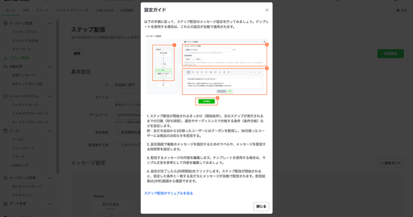Close the 設定ガイド dialog with the X
The width and height of the screenshot is (413, 217).
pos(267,10)
